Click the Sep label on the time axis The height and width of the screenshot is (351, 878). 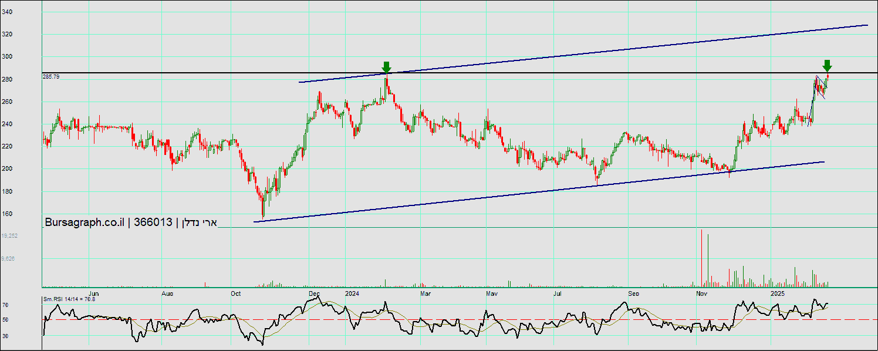pyautogui.click(x=633, y=292)
